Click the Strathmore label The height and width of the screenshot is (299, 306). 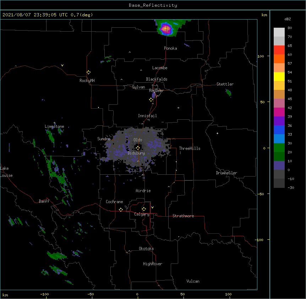pyautogui.click(x=183, y=216)
